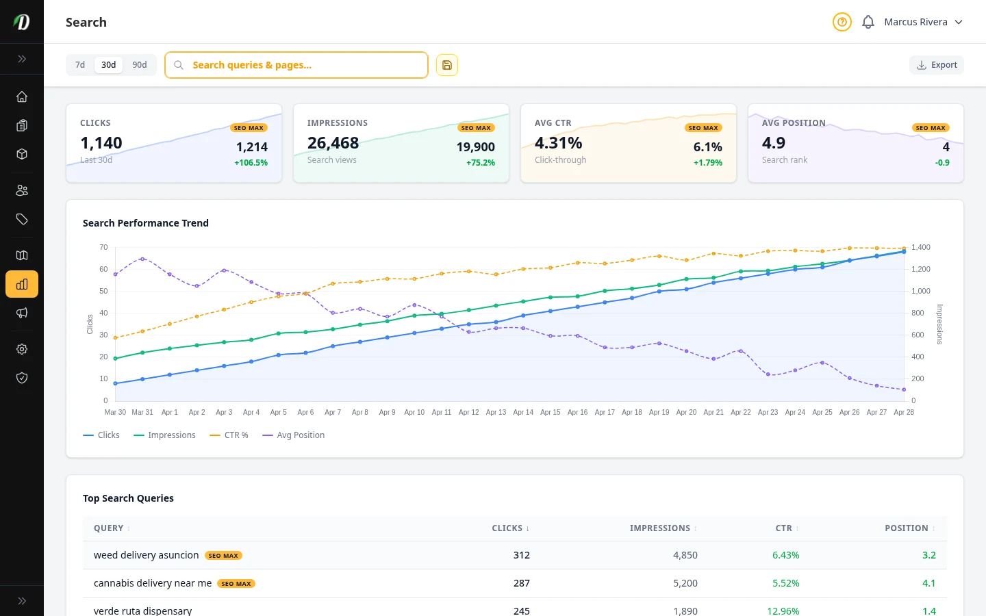Switch to the 7d time range

80,65
